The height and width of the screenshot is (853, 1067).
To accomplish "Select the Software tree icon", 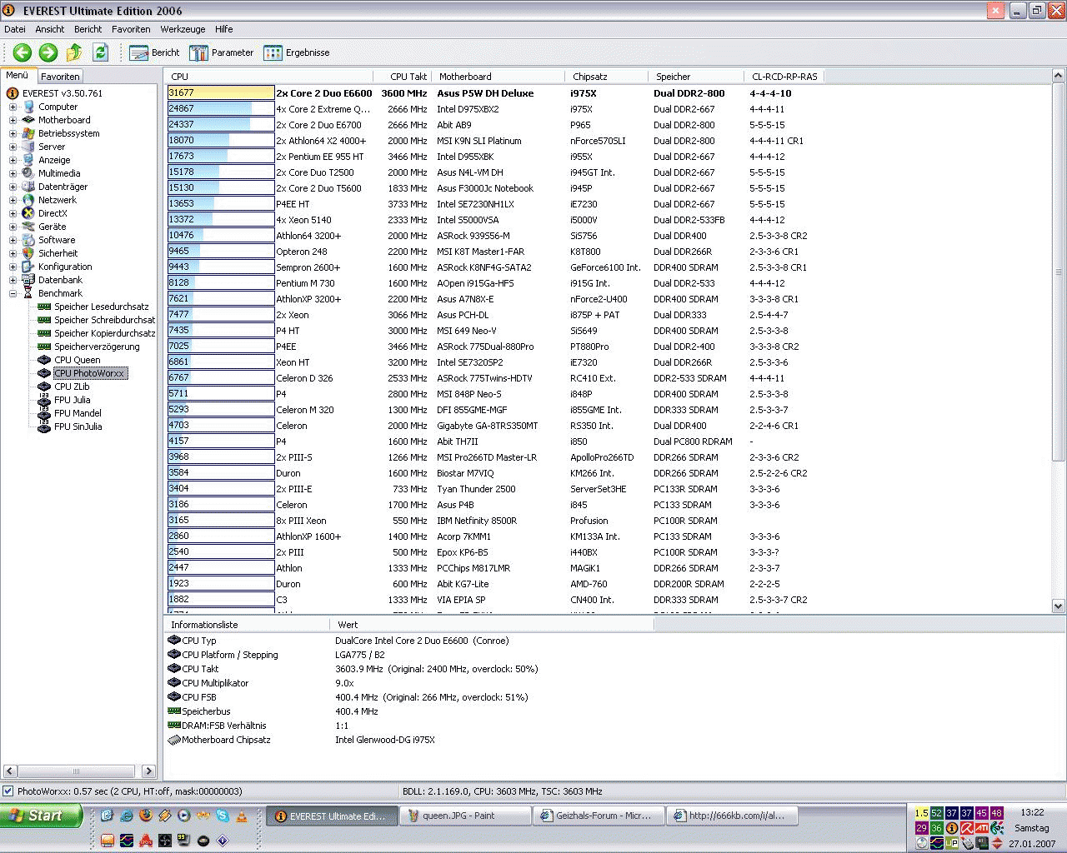I will click(28, 240).
